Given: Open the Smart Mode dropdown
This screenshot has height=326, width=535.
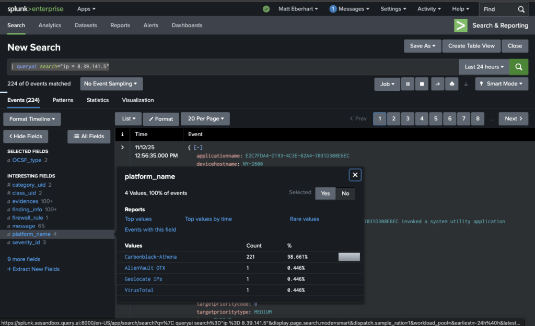Looking at the screenshot, I should [x=501, y=83].
